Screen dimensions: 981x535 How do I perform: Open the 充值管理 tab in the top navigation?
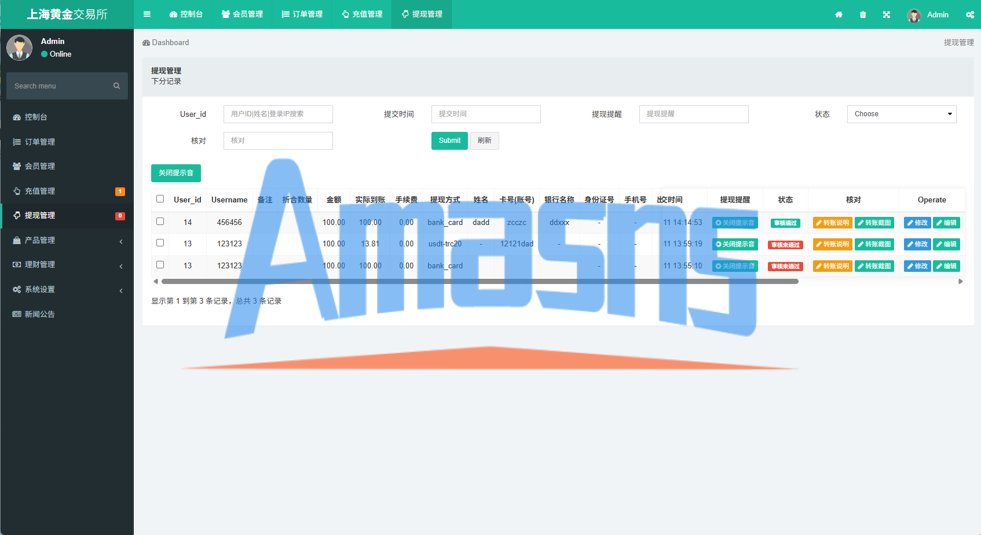point(362,14)
